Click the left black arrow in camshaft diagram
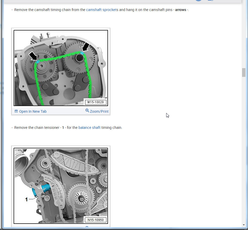This screenshot has width=248, height=230. 33,56
